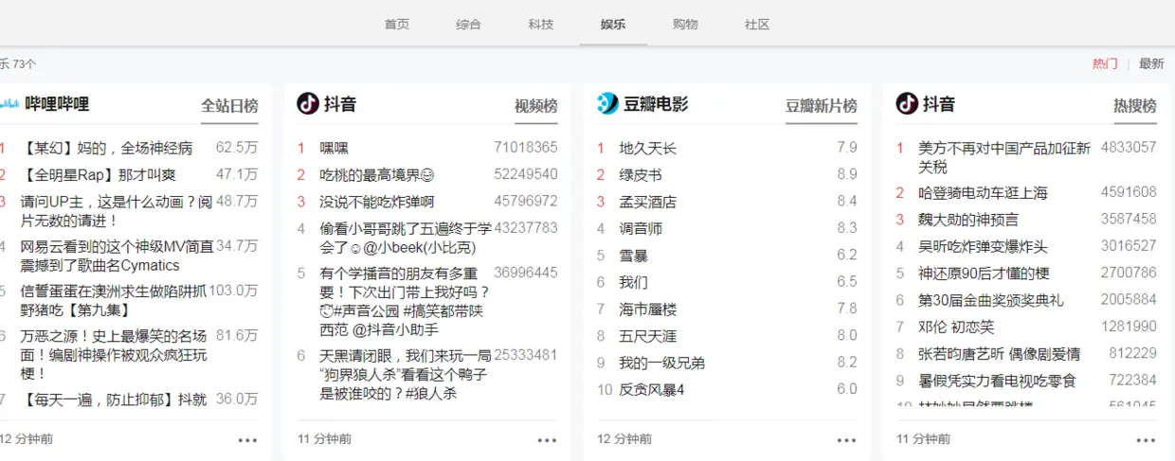Image resolution: width=1175 pixels, height=461 pixels.
Task: Open the 豆瓣电影 site title
Action: point(656,104)
